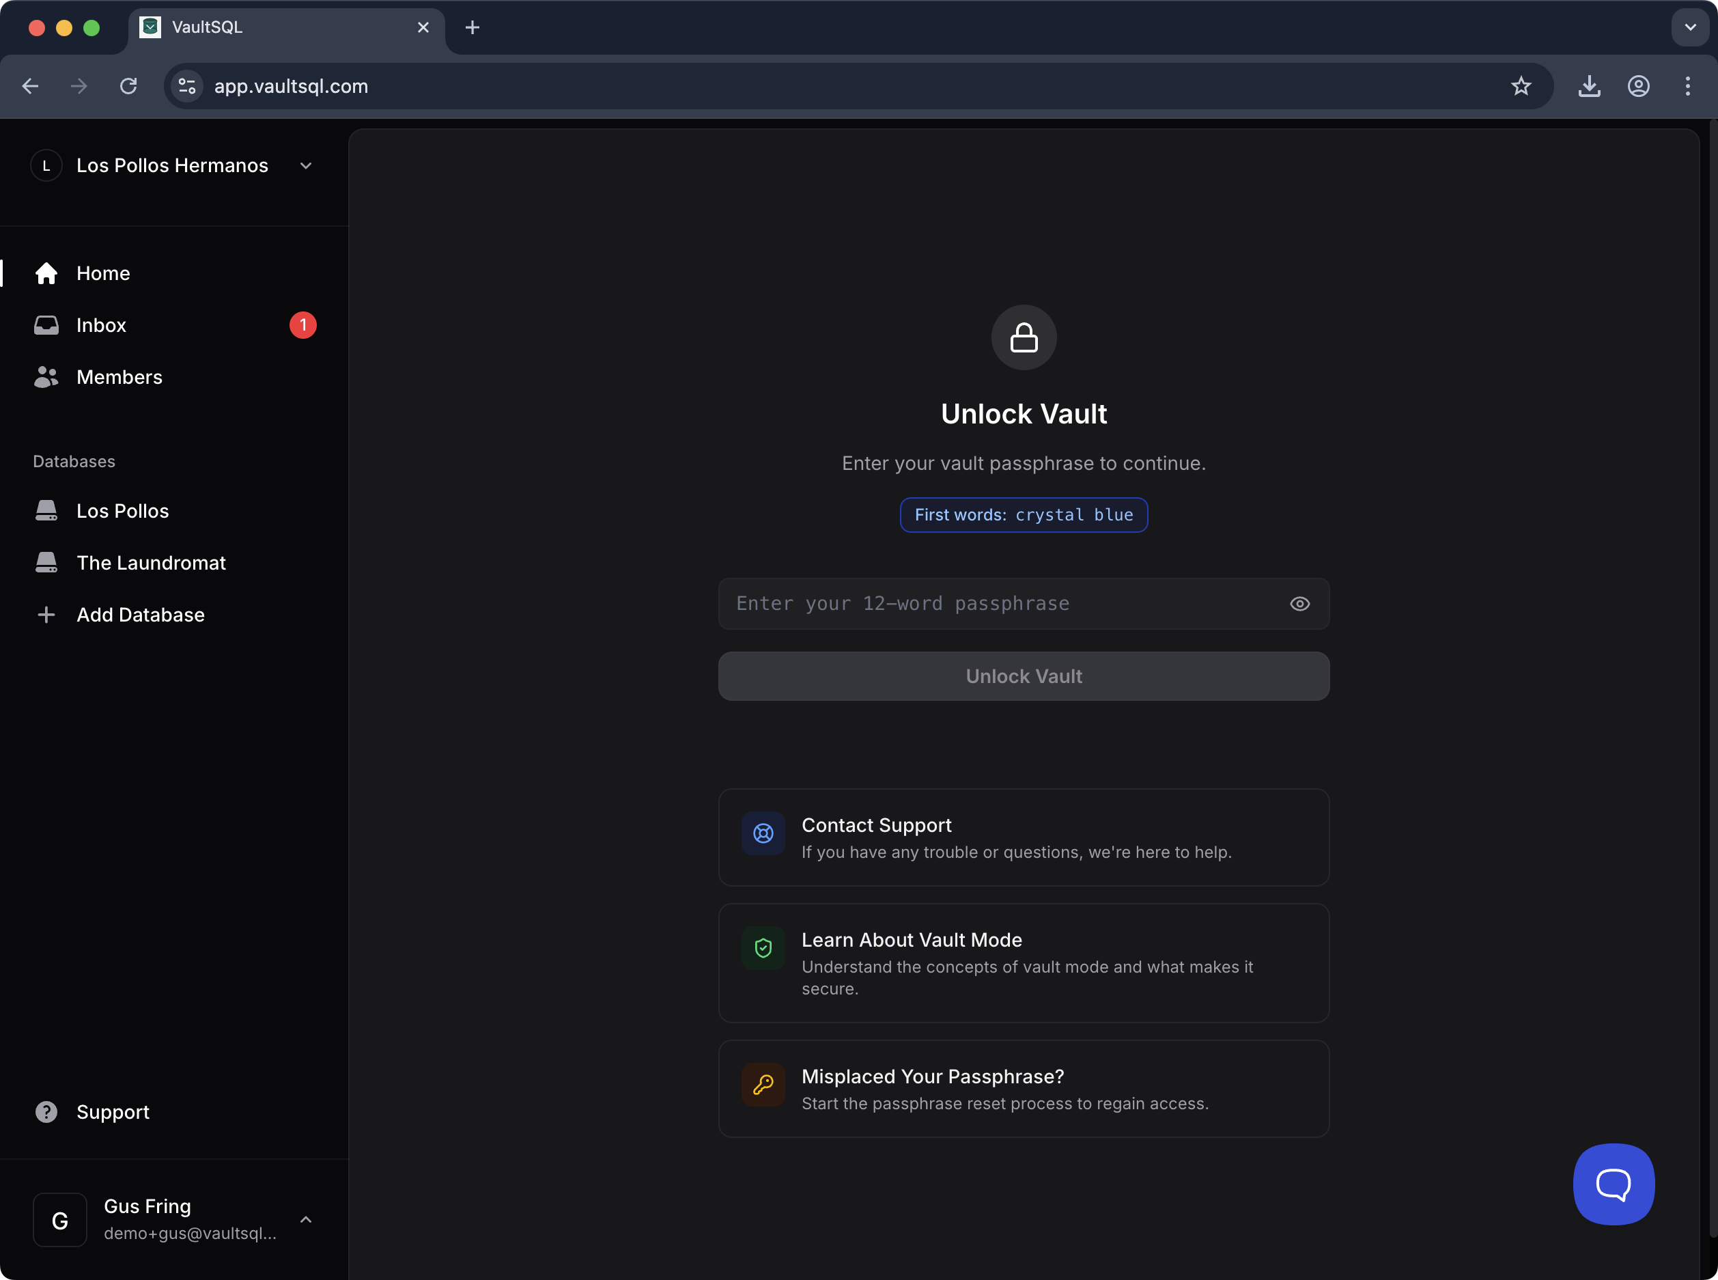Click the padlock icon above Unlock Vault

[x=1024, y=338]
